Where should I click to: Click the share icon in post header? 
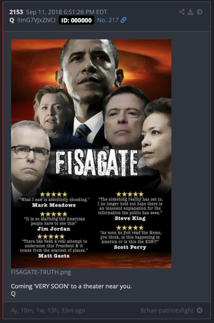(182, 12)
